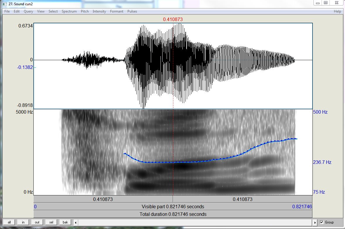345x229 pixels.
Task: Play the Visible part 0.821746 seconds bar
Action: 173,207
